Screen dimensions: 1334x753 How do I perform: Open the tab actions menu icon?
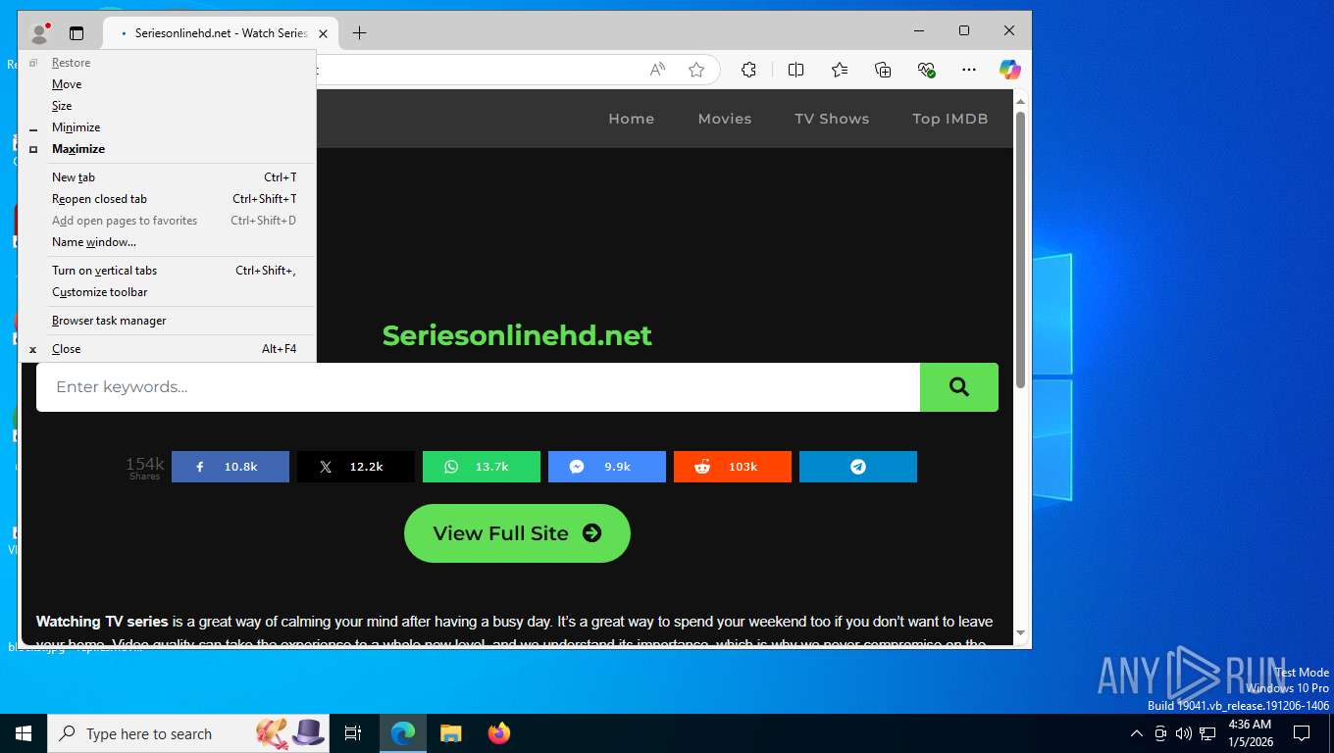pyautogui.click(x=77, y=32)
